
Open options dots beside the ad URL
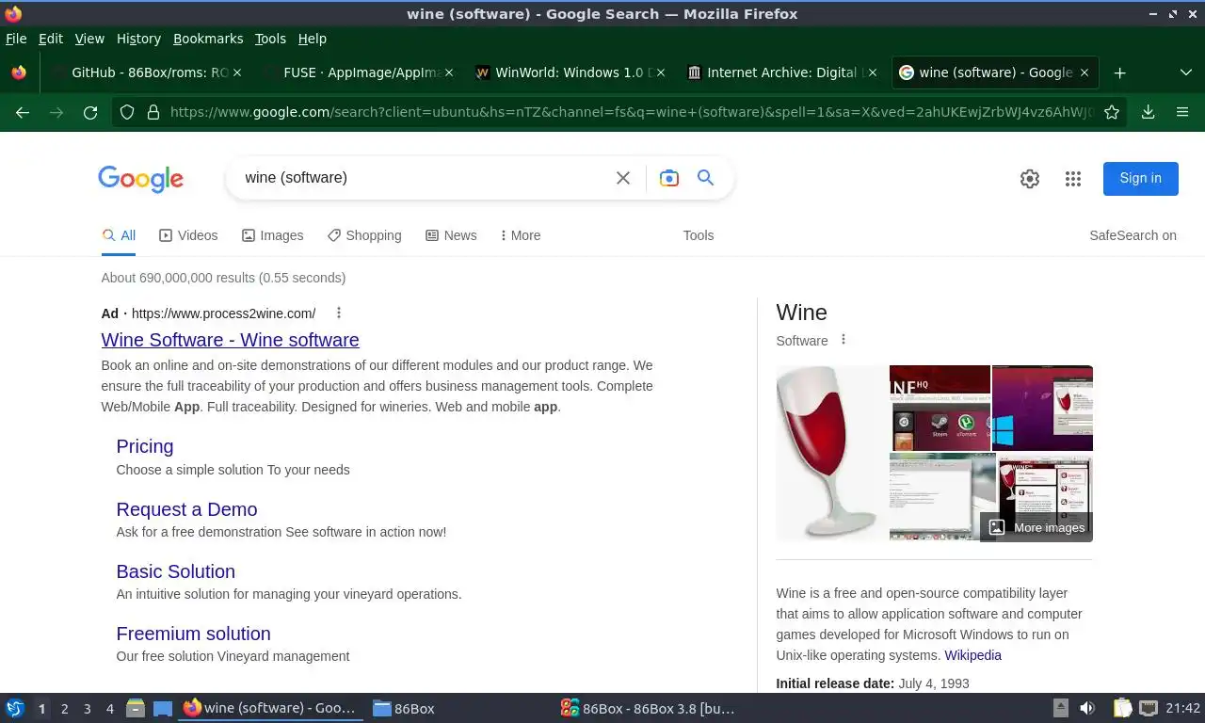pos(339,313)
